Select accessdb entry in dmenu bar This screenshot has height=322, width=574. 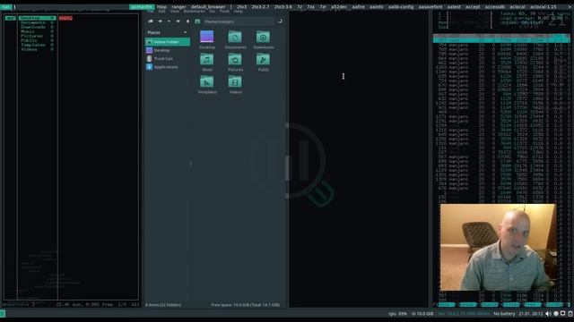coord(494,7)
